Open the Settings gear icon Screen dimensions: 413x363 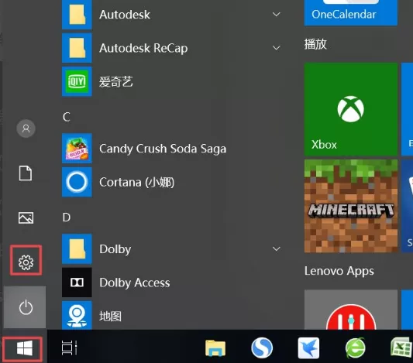pos(26,262)
